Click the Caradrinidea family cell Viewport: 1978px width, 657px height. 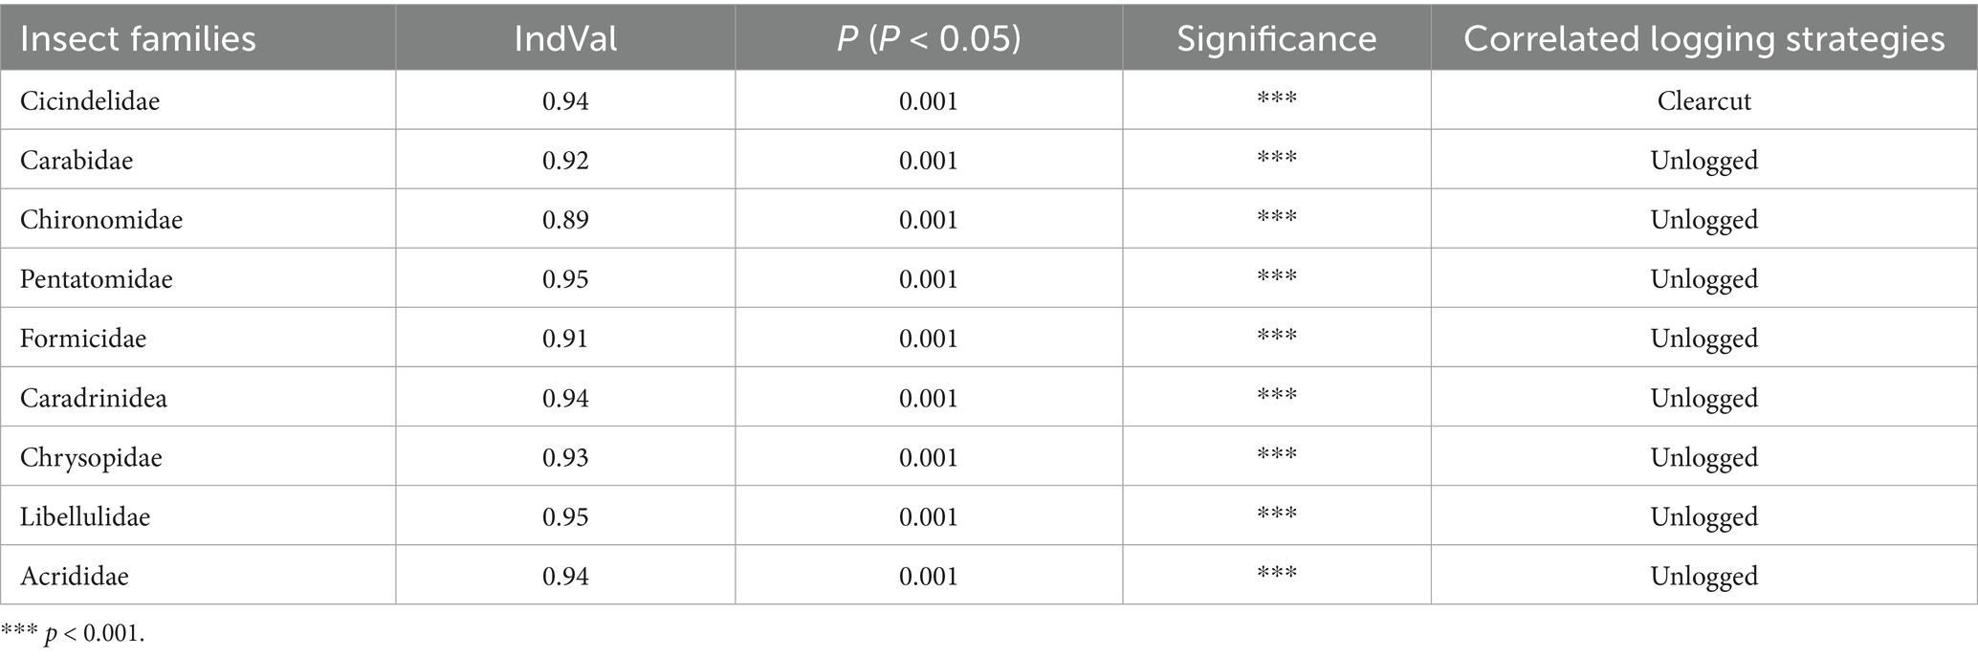coord(94,398)
